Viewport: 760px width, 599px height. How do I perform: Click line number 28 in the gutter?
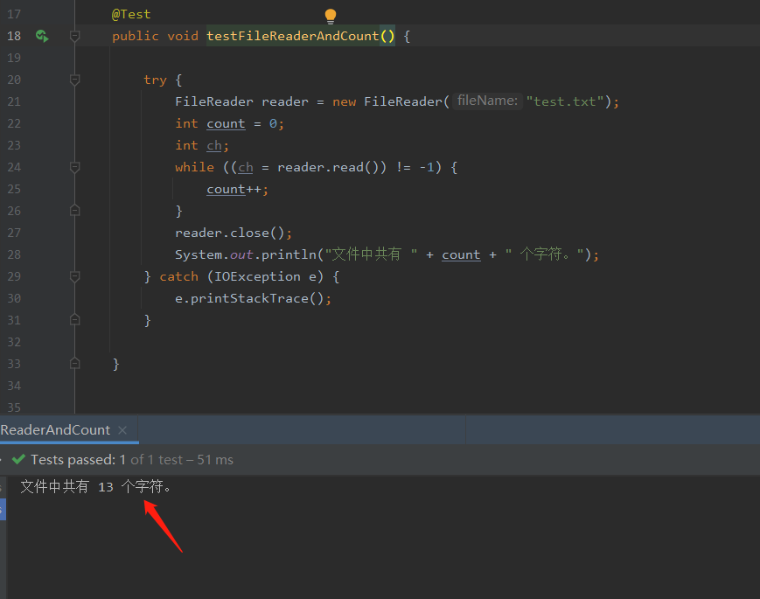[x=14, y=254]
